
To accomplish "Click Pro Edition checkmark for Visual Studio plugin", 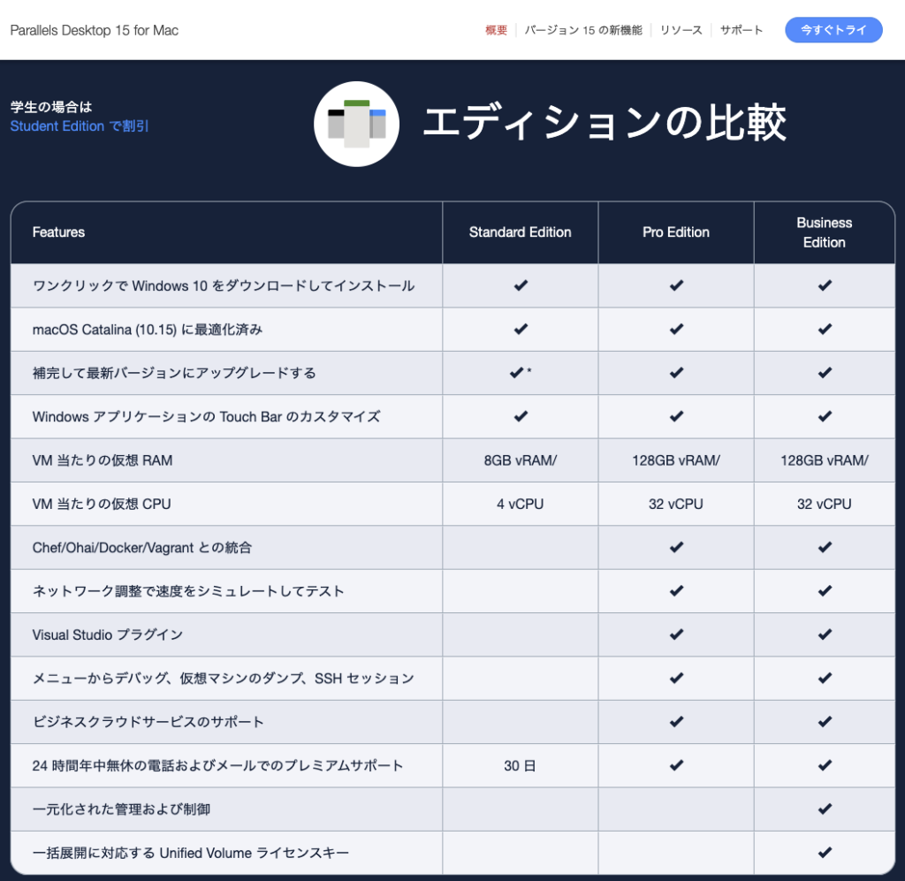I will tap(676, 634).
